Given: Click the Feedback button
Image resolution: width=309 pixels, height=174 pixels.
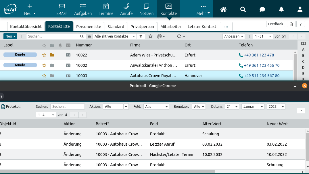Looking at the screenshot, I should [276, 24].
